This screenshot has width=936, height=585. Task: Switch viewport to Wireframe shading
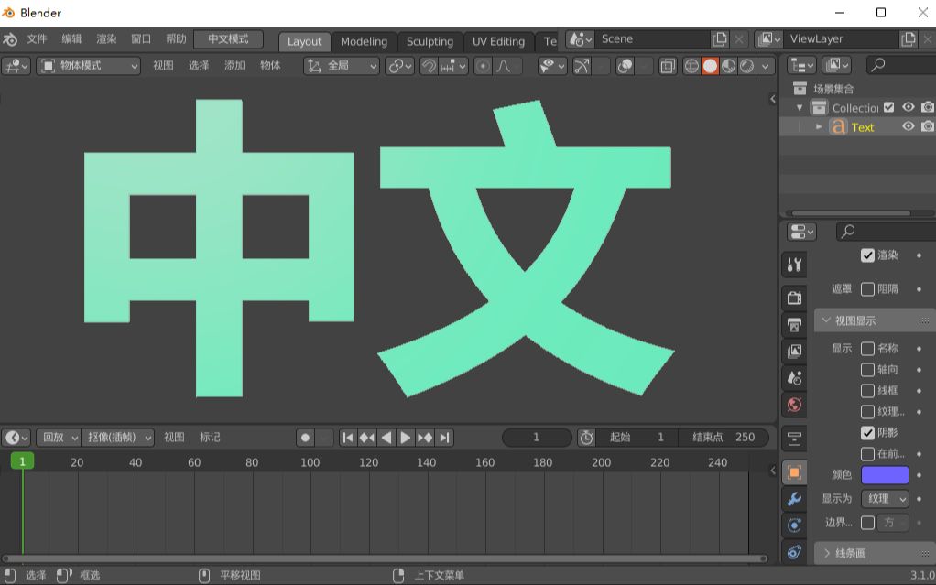pyautogui.click(x=691, y=65)
